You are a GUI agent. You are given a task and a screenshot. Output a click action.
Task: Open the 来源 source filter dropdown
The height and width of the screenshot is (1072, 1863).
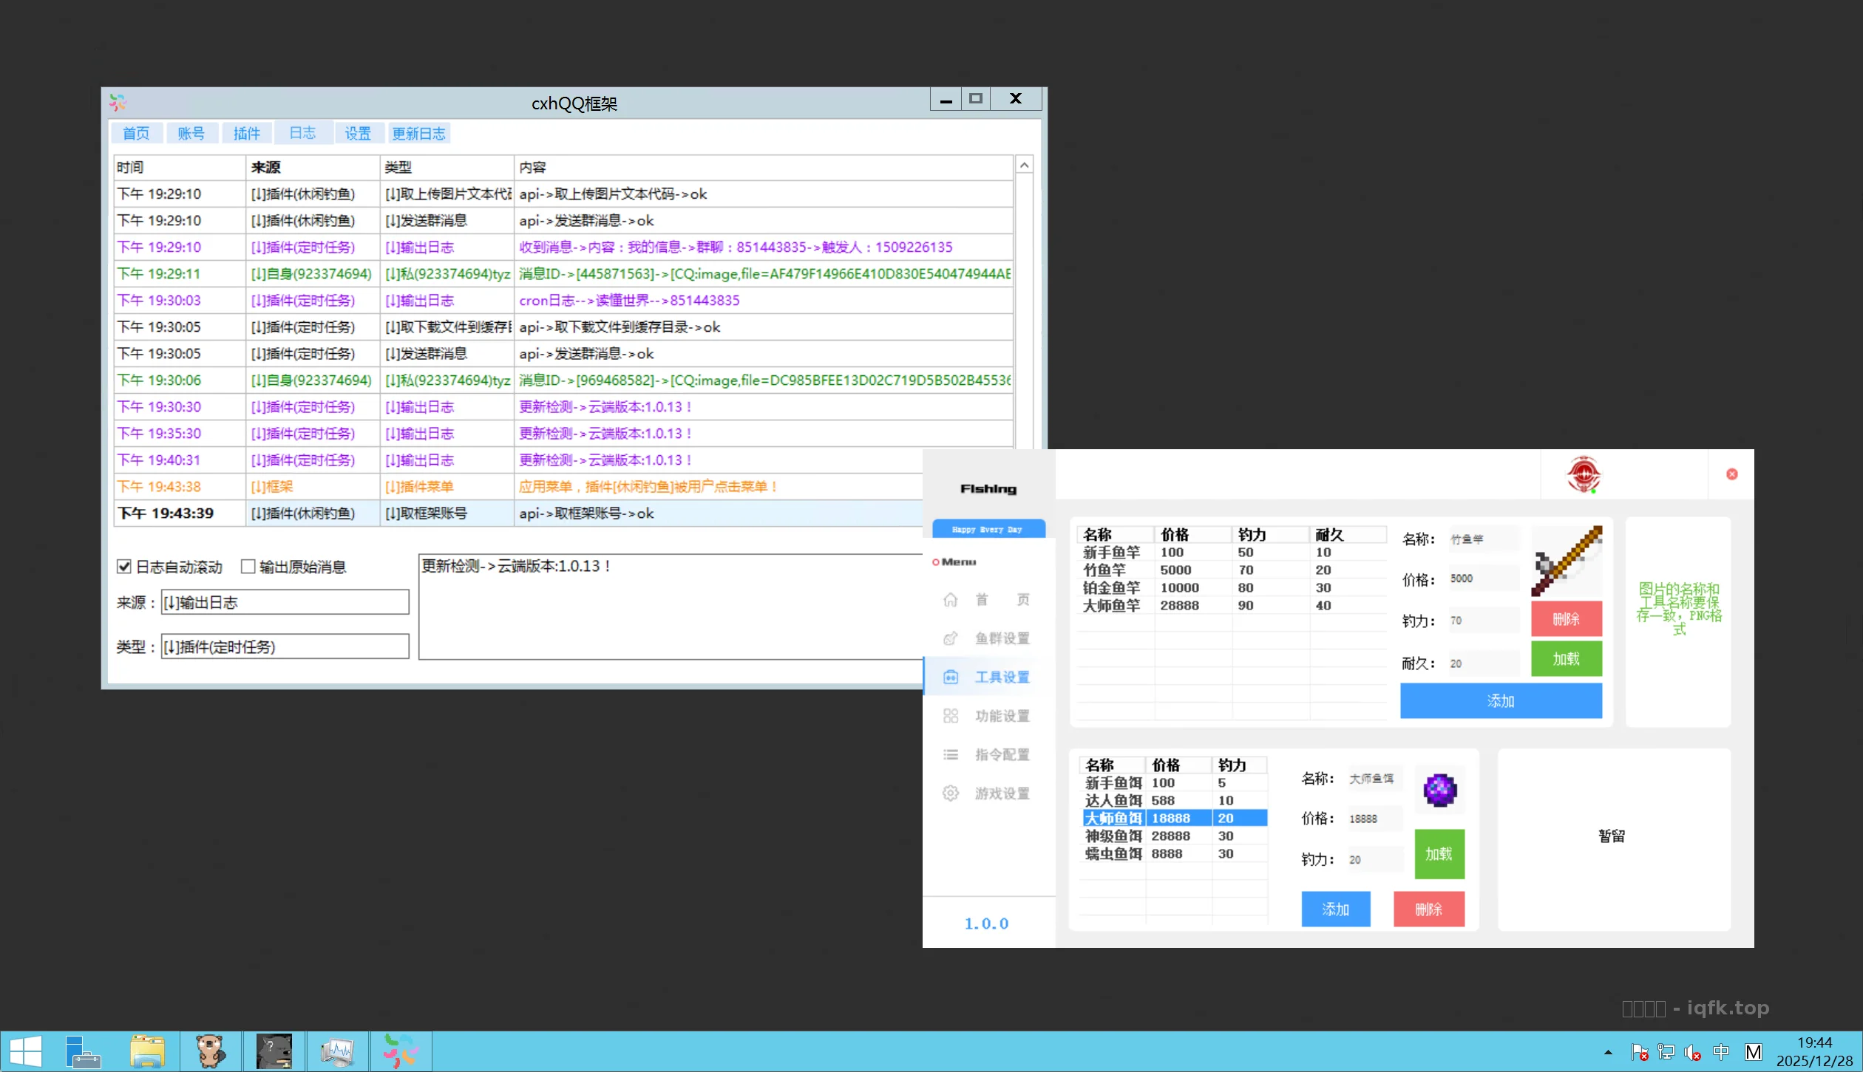(285, 602)
